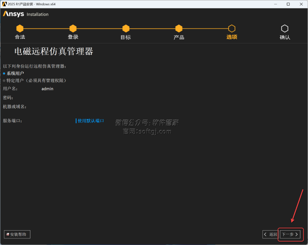
Task: Click the 登录 step label
Action: [73, 37]
